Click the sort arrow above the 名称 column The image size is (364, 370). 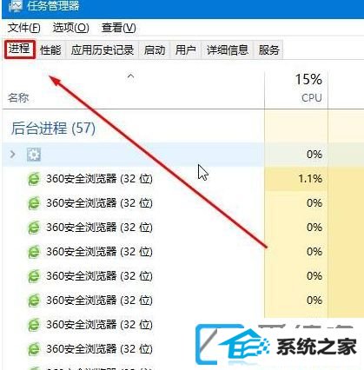(x=131, y=76)
